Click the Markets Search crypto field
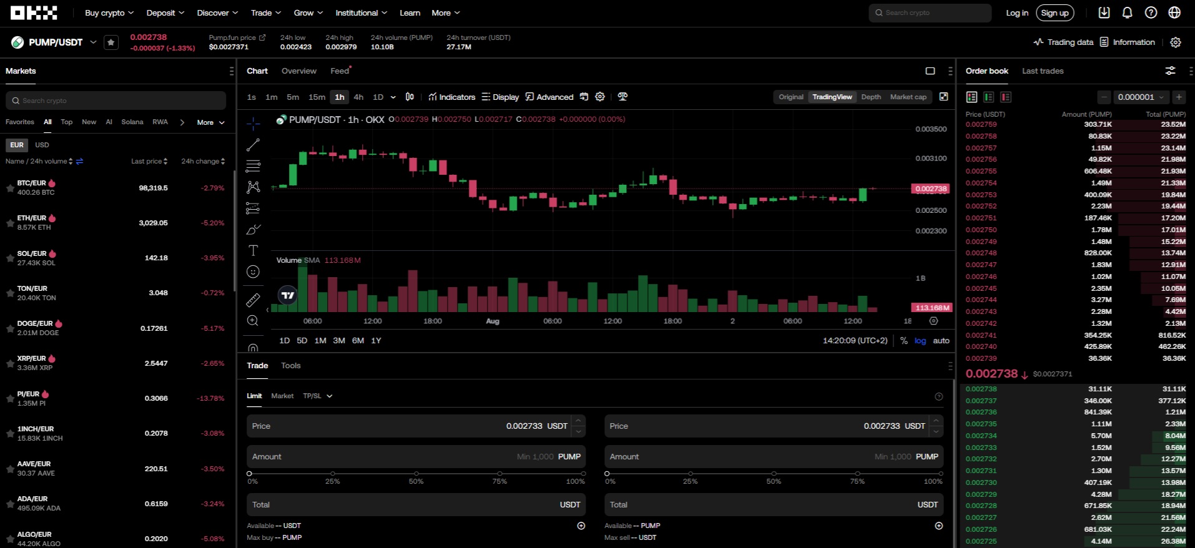This screenshot has width=1195, height=548. tap(116, 100)
